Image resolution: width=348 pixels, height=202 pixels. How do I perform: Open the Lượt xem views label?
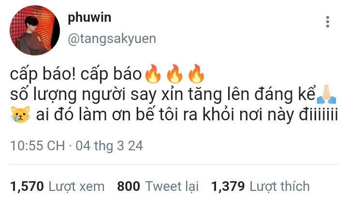point(76,186)
